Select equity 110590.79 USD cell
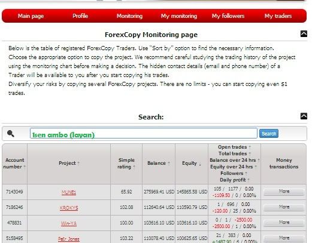This screenshot has width=312, height=243. 192,207
